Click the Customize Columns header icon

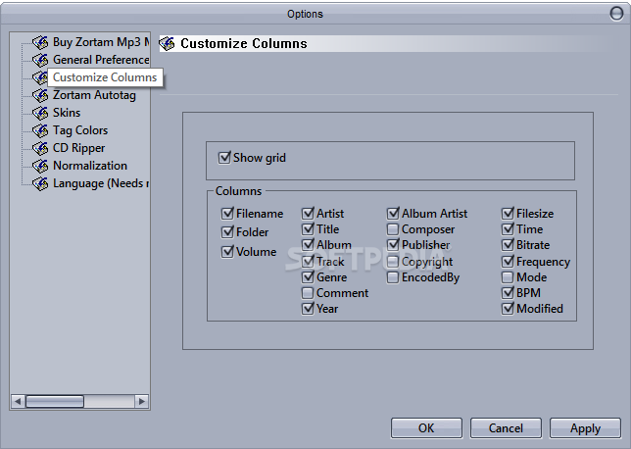167,43
